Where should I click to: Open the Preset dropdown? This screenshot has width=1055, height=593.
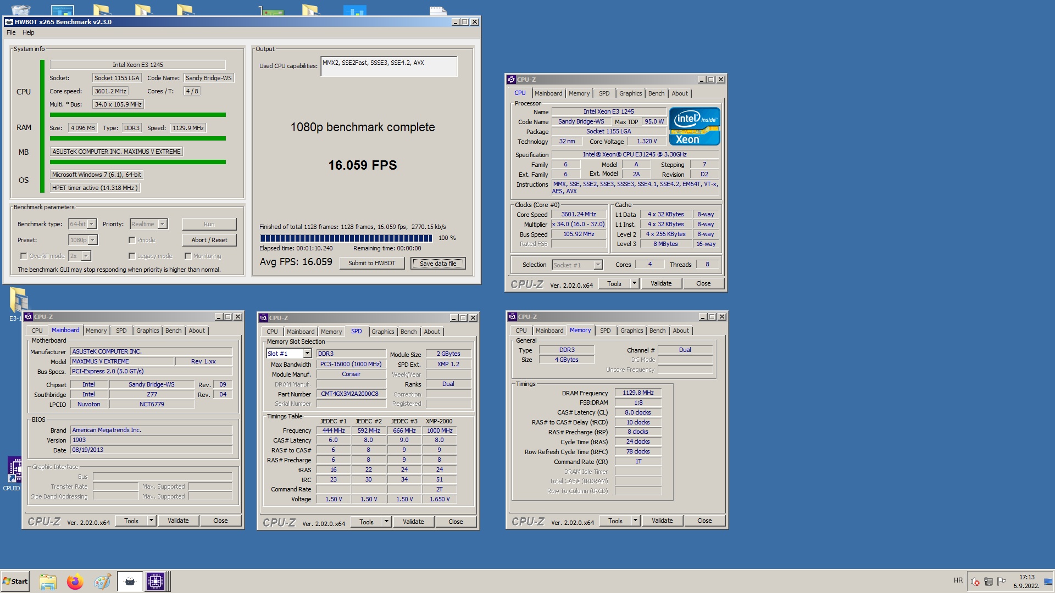tap(83, 240)
